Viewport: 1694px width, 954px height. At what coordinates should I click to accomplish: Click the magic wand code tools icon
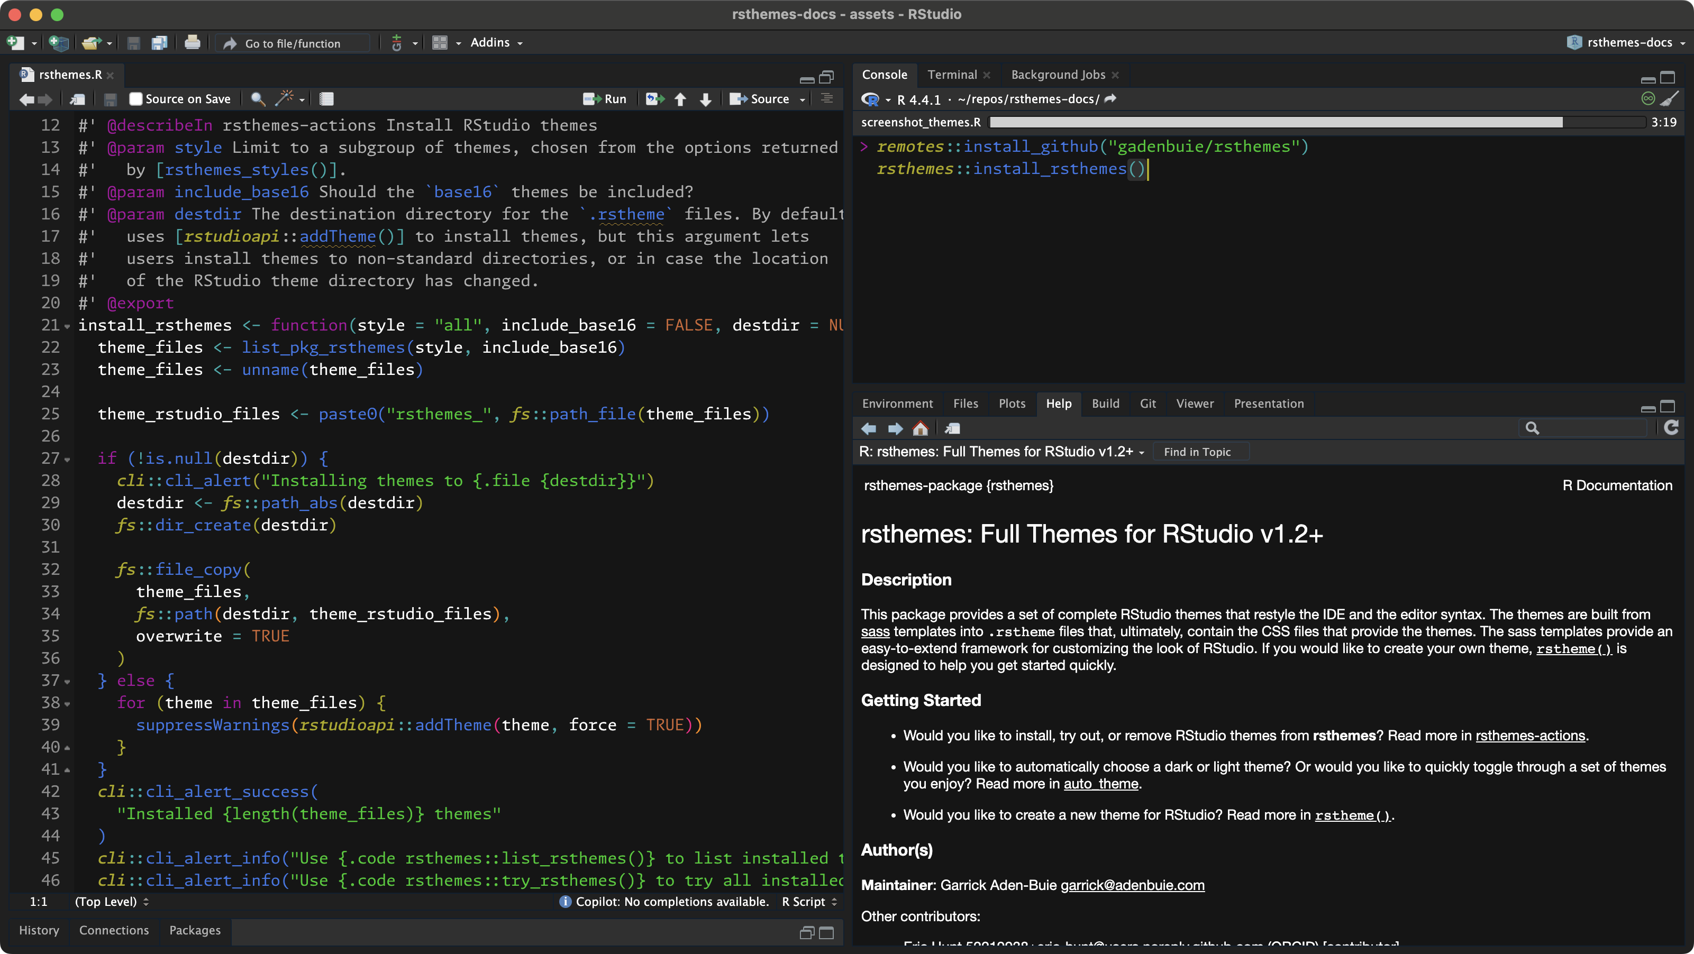pos(284,98)
